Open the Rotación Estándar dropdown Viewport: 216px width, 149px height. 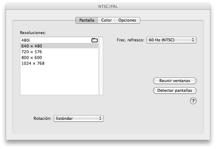[x=78, y=118]
